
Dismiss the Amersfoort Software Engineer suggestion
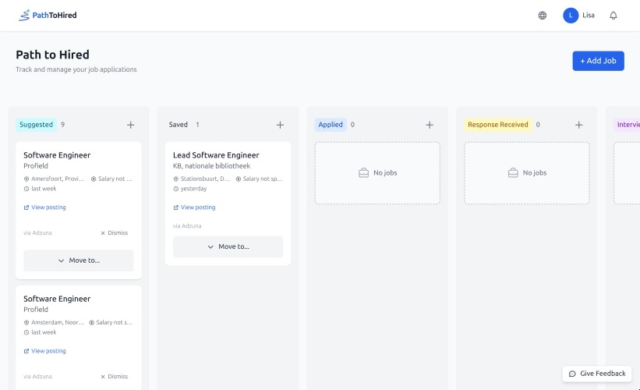click(x=114, y=232)
